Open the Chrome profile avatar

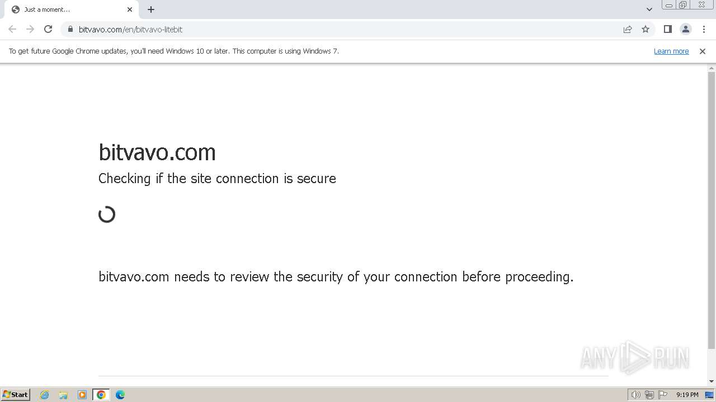pos(685,29)
